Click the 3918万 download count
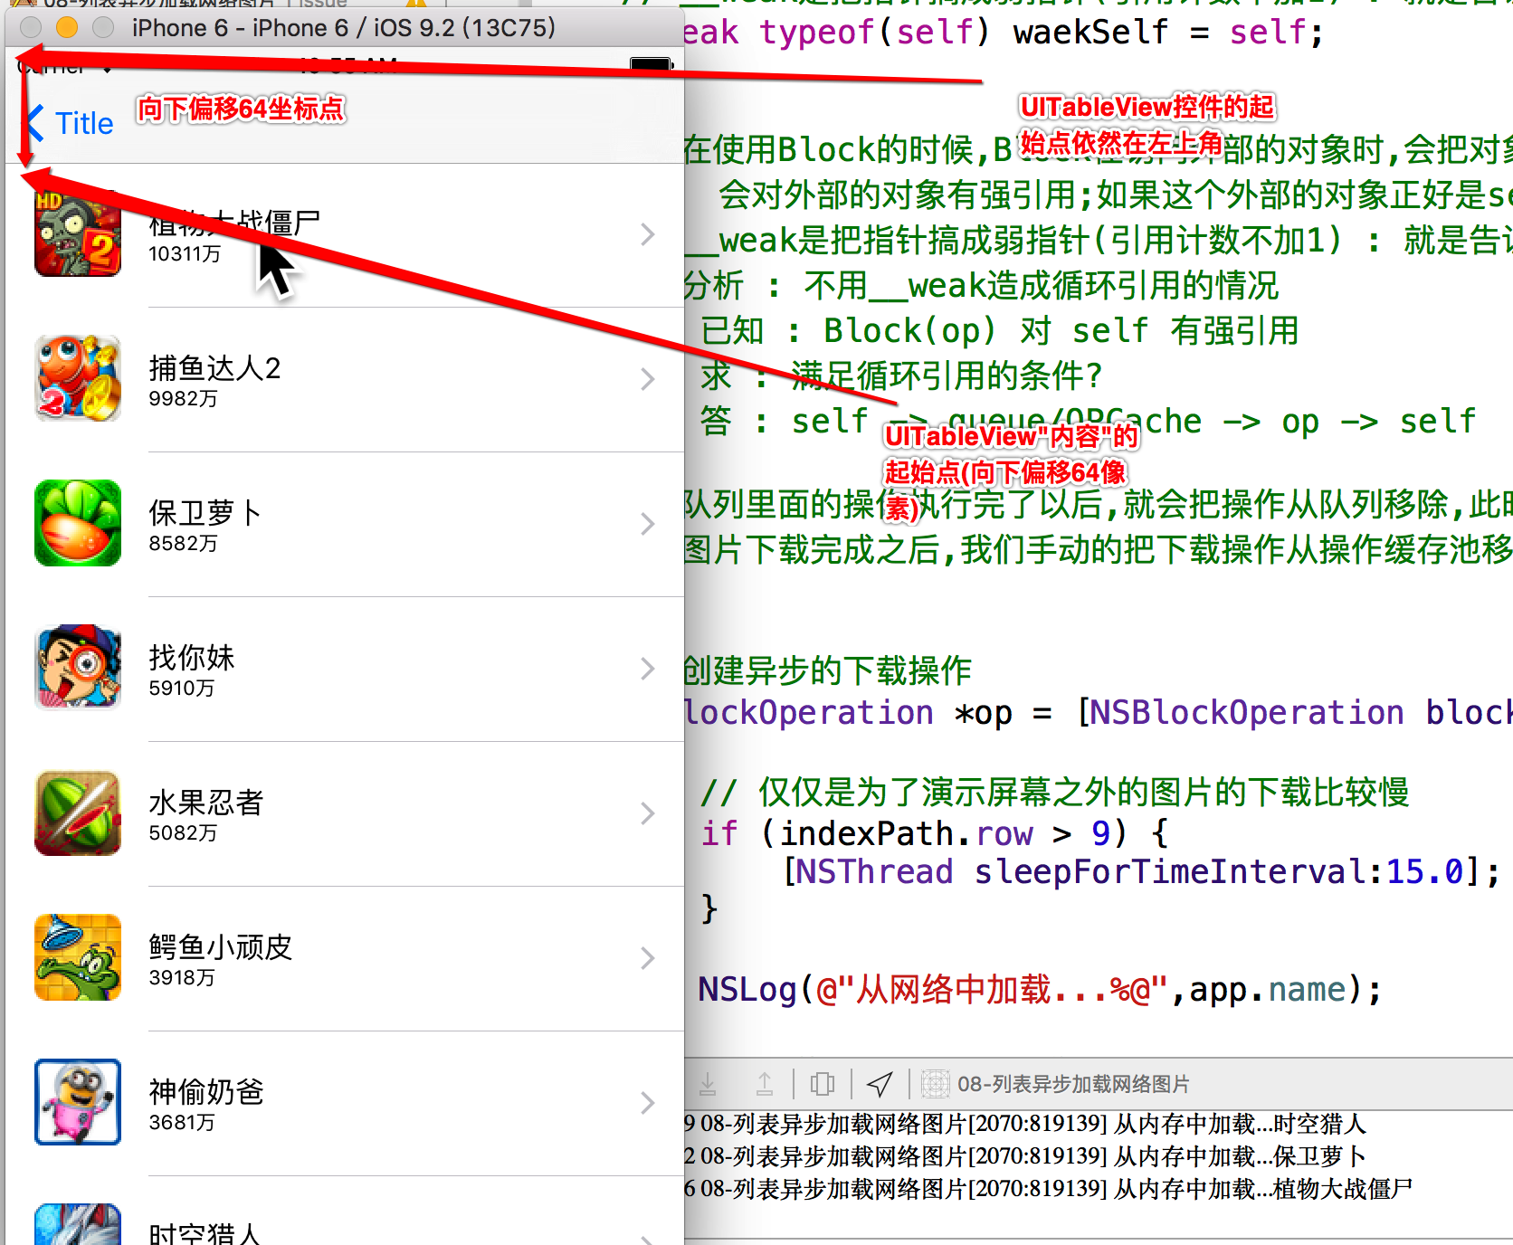 coord(182,978)
